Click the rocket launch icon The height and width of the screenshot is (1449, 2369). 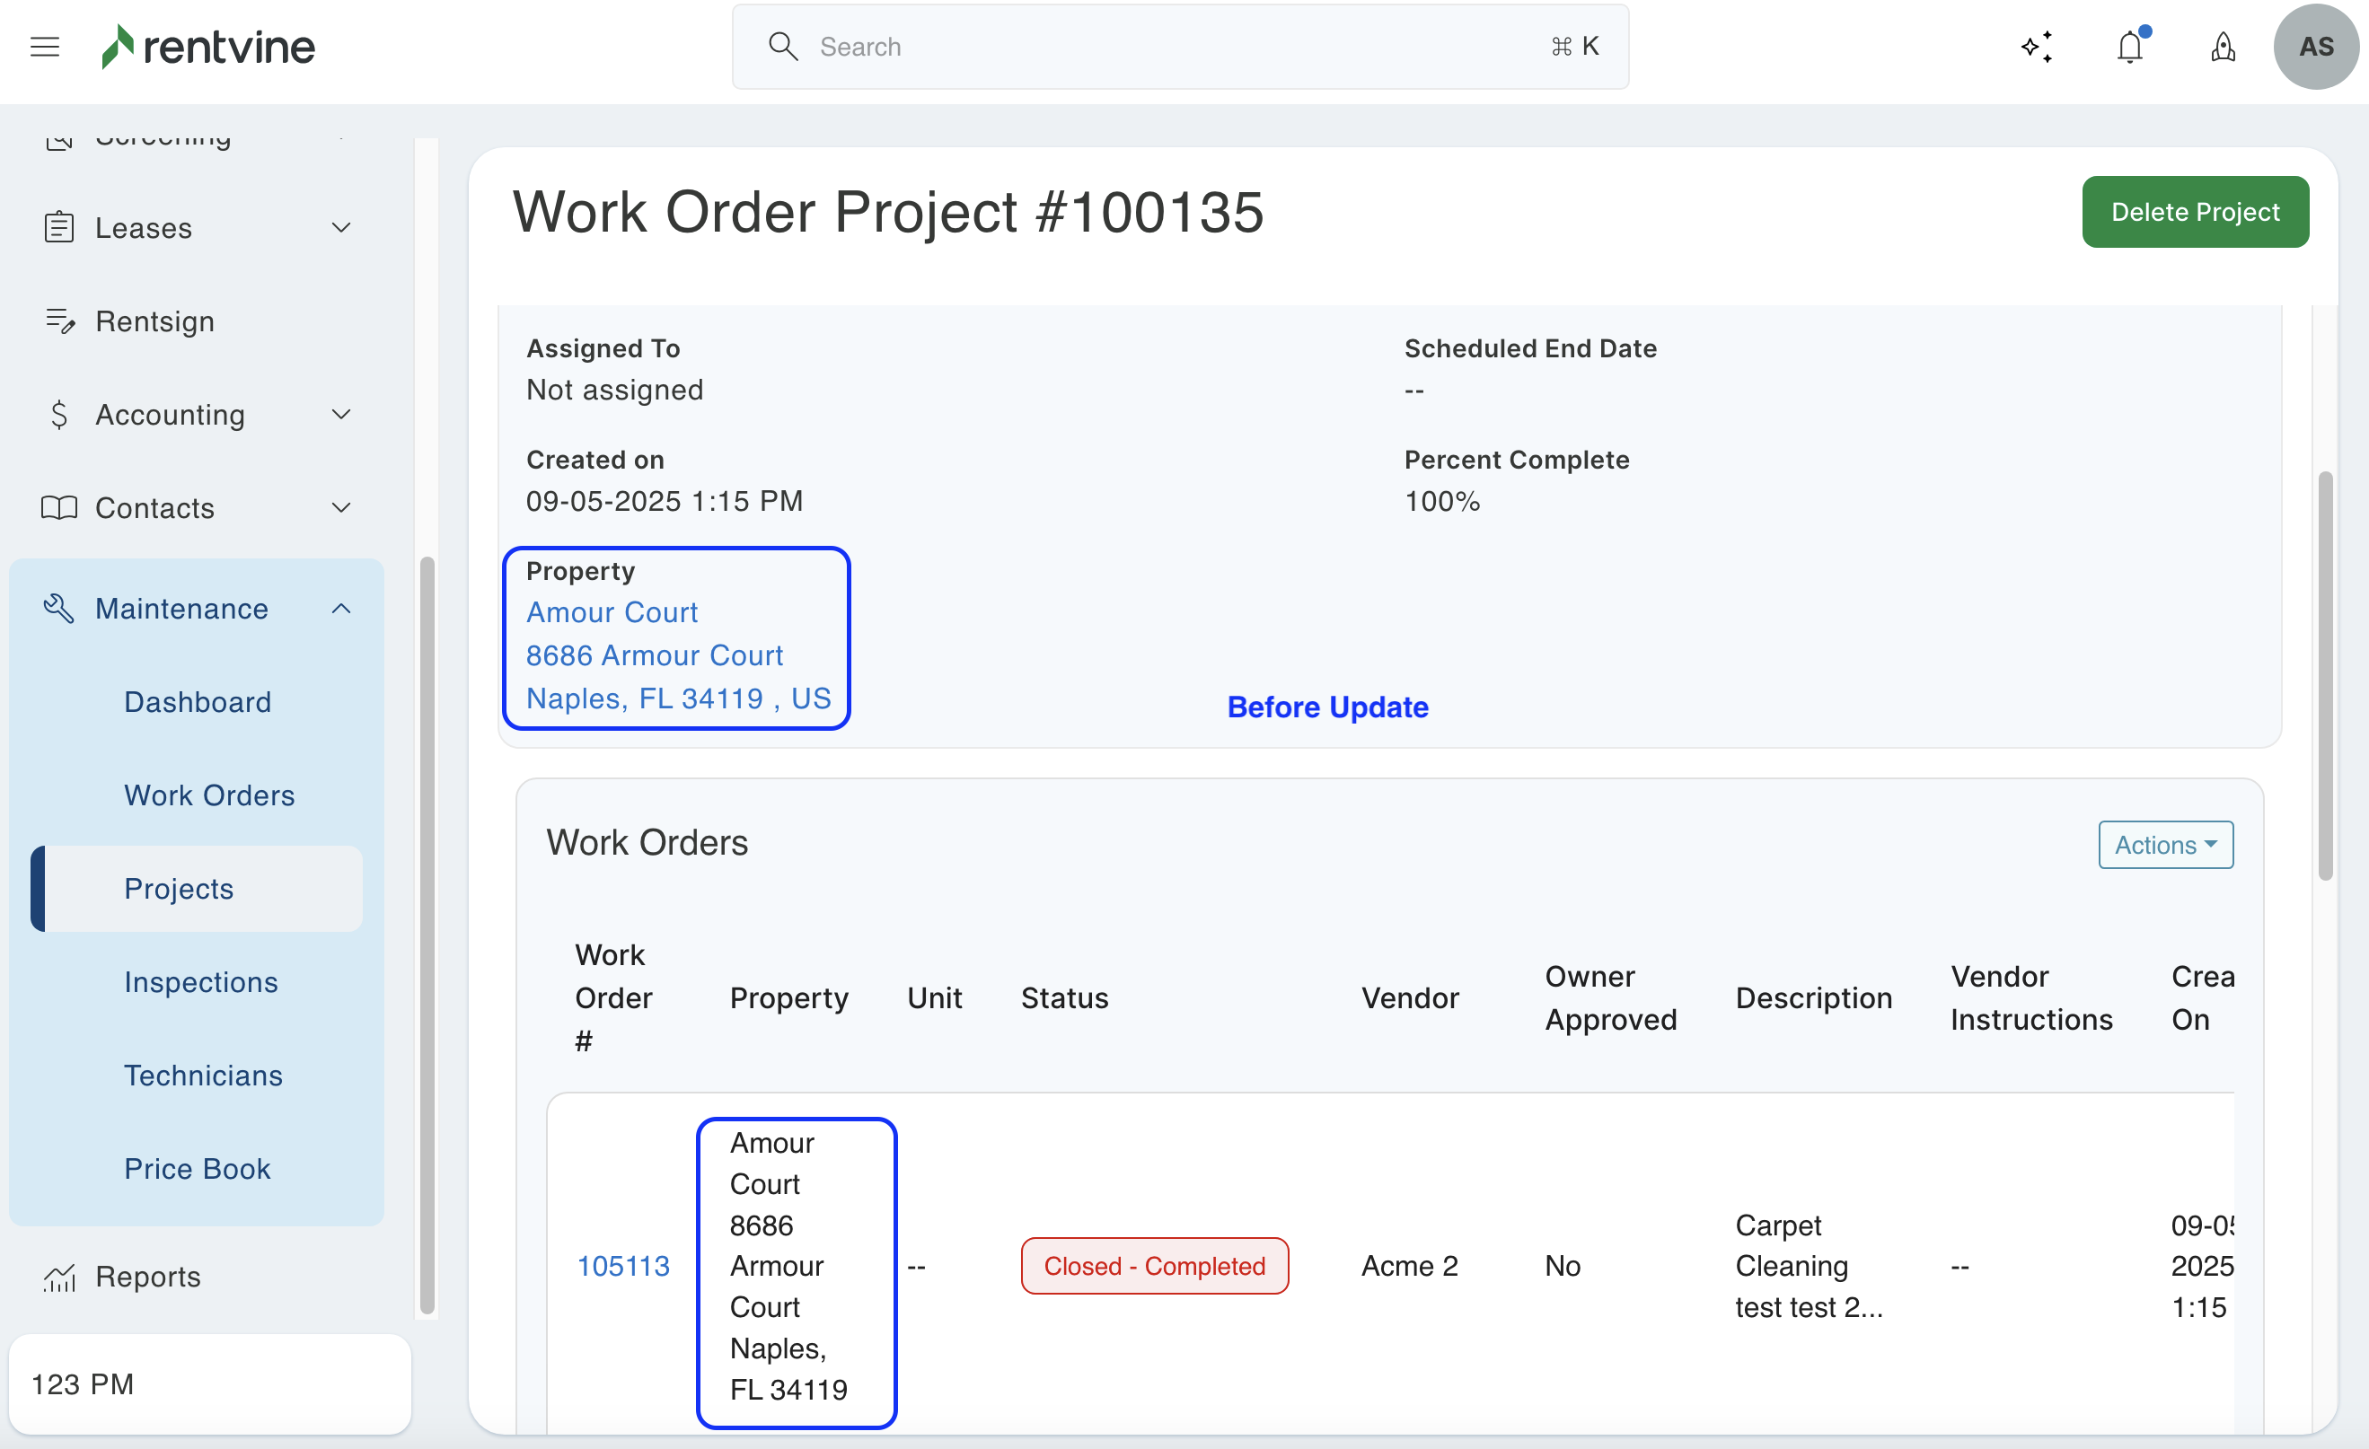2223,46
